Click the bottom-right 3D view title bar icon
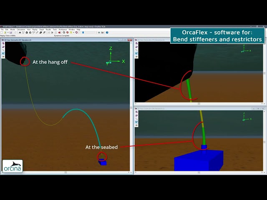This screenshot has width=267, height=200. click(x=136, y=108)
